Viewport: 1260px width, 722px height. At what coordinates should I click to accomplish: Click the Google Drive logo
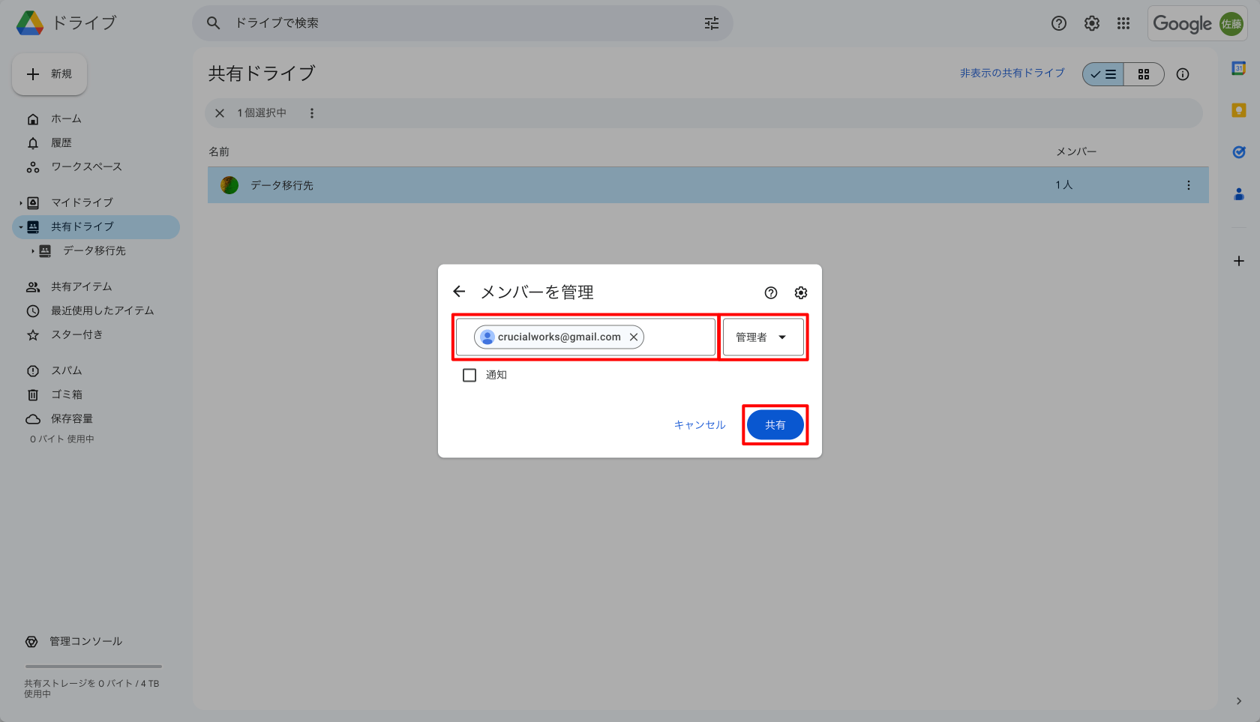[30, 23]
